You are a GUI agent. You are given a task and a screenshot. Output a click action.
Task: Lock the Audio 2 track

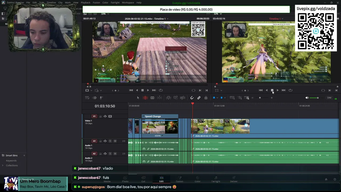pyautogui.click(x=100, y=154)
